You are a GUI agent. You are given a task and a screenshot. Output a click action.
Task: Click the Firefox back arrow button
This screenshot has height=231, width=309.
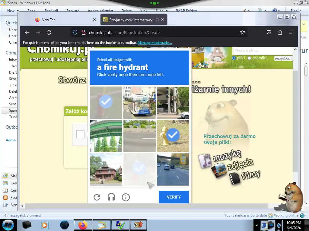click(x=27, y=32)
